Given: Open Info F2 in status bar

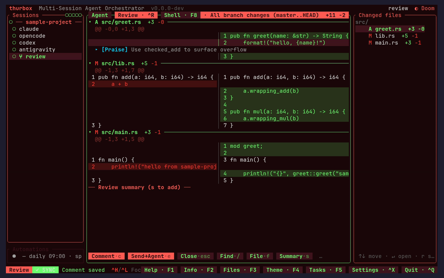Looking at the screenshot, I should click(x=199, y=270).
